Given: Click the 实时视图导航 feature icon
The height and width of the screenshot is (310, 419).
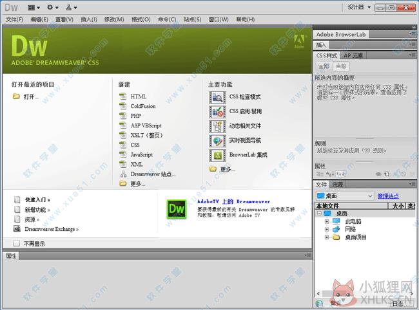Looking at the screenshot, I should (217, 141).
